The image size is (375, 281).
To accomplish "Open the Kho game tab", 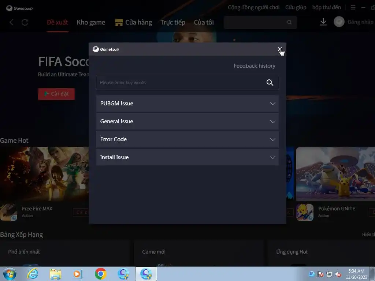I will pyautogui.click(x=91, y=22).
